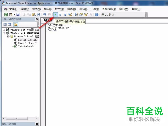Click the Sub 鱼木混猪() code line

pos(56,25)
